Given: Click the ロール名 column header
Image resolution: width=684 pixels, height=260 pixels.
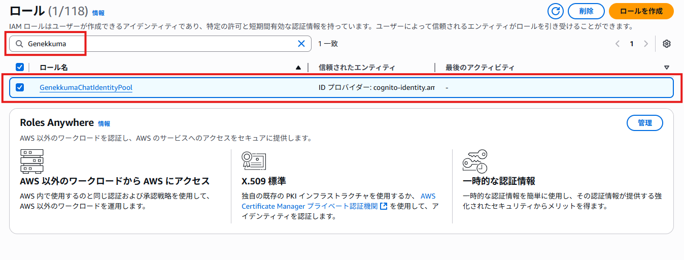Looking at the screenshot, I should [54, 67].
